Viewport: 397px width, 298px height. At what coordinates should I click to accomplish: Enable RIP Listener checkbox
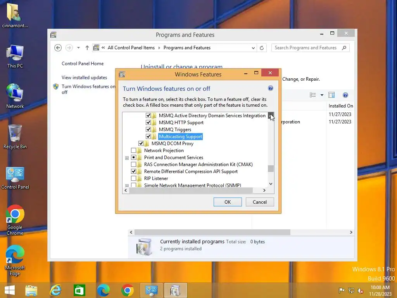pyautogui.click(x=133, y=178)
